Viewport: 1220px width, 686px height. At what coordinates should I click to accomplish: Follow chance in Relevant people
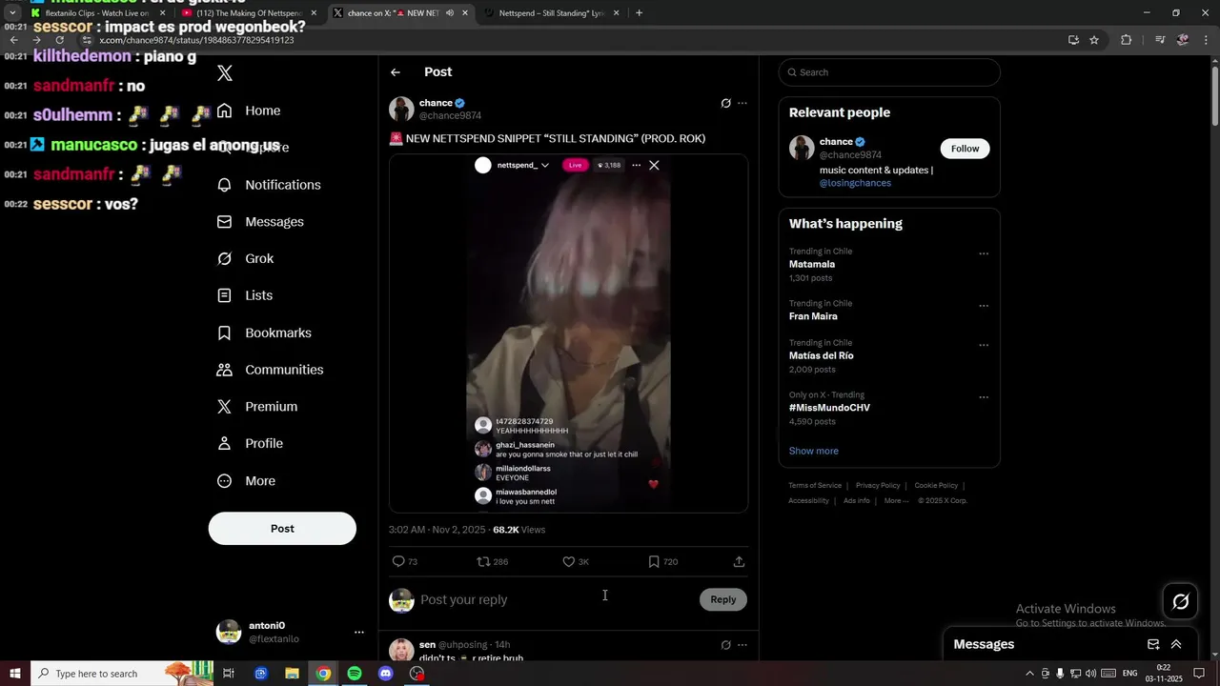coord(965,149)
